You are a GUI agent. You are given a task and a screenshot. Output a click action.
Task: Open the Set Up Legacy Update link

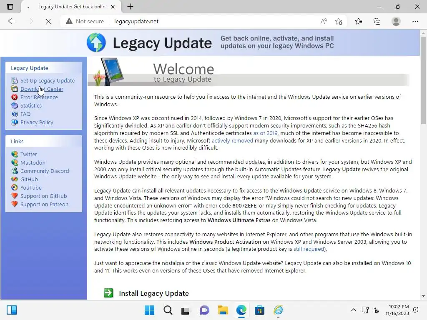coord(48,80)
